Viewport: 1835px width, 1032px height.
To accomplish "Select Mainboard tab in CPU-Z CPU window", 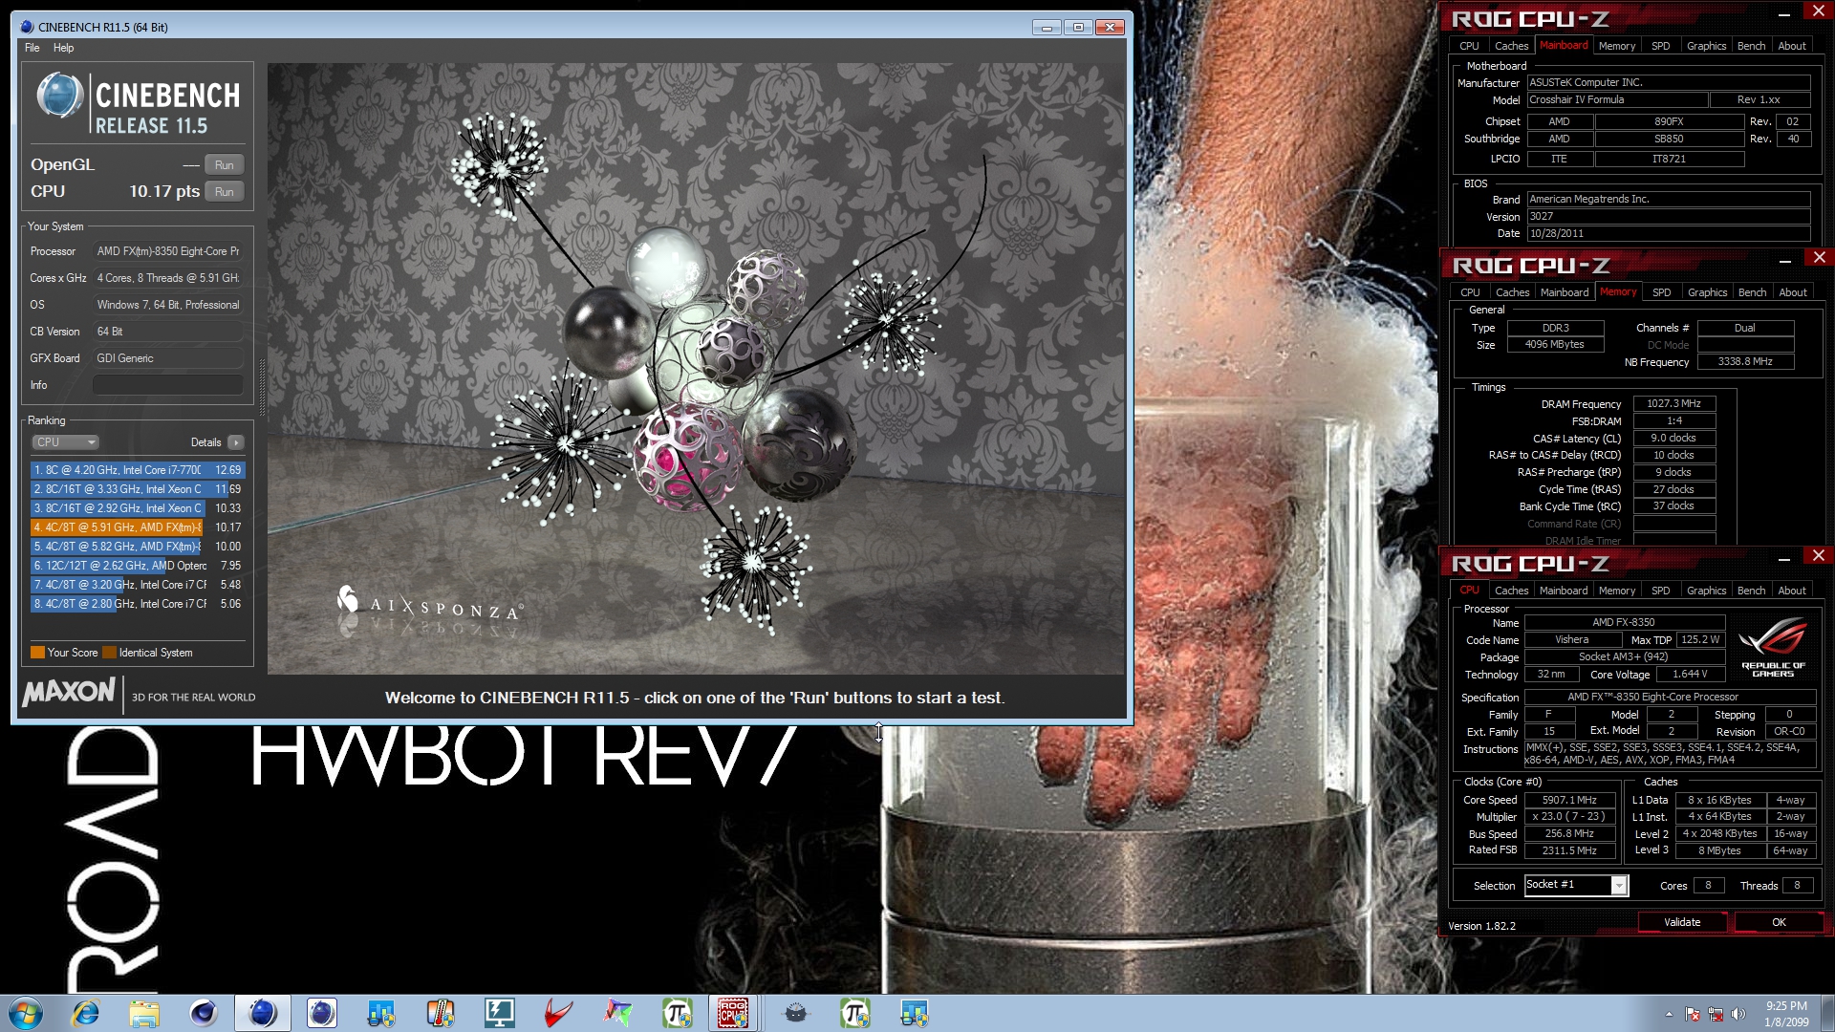I will click(x=1564, y=591).
